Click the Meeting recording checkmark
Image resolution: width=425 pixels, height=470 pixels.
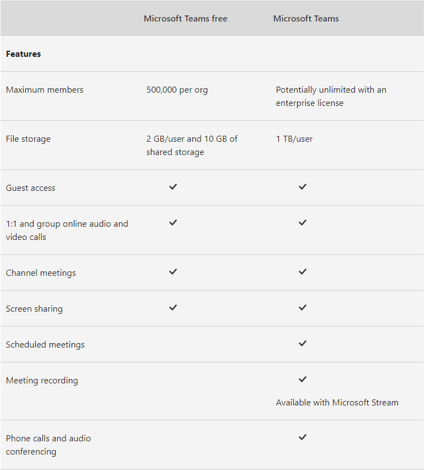click(302, 380)
